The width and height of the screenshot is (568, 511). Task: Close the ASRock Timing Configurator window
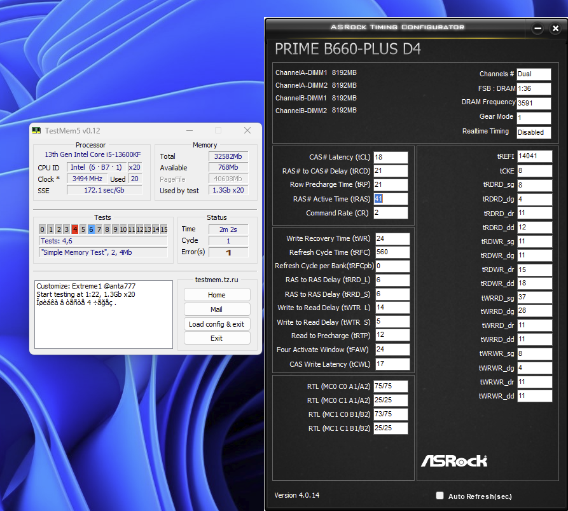[555, 29]
